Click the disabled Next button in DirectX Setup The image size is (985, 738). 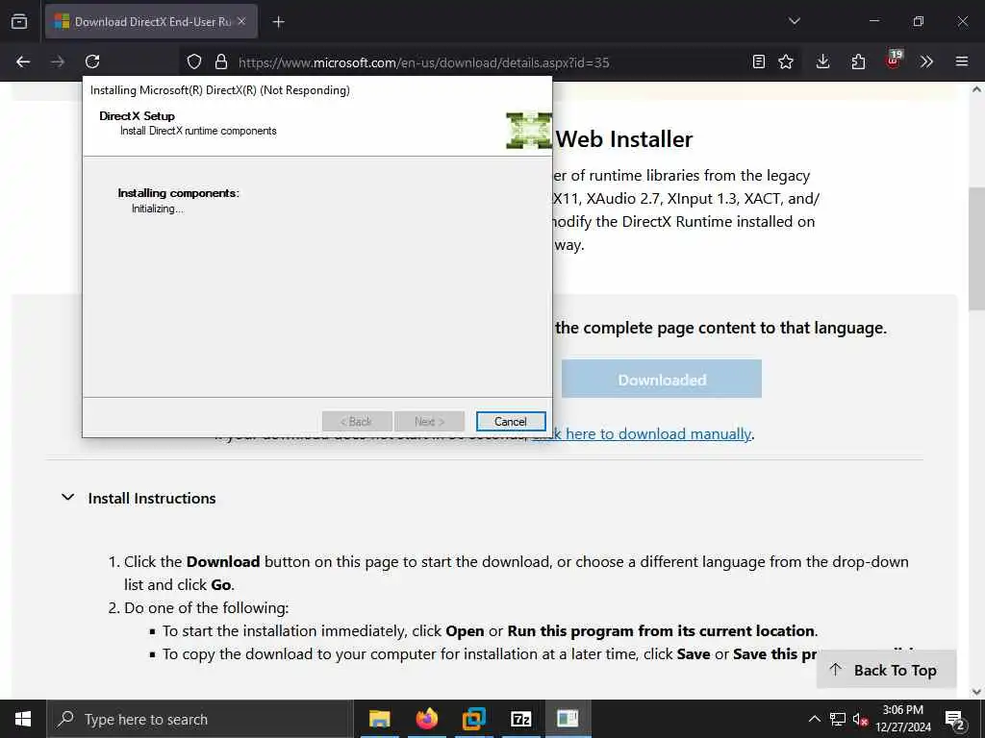coord(430,422)
